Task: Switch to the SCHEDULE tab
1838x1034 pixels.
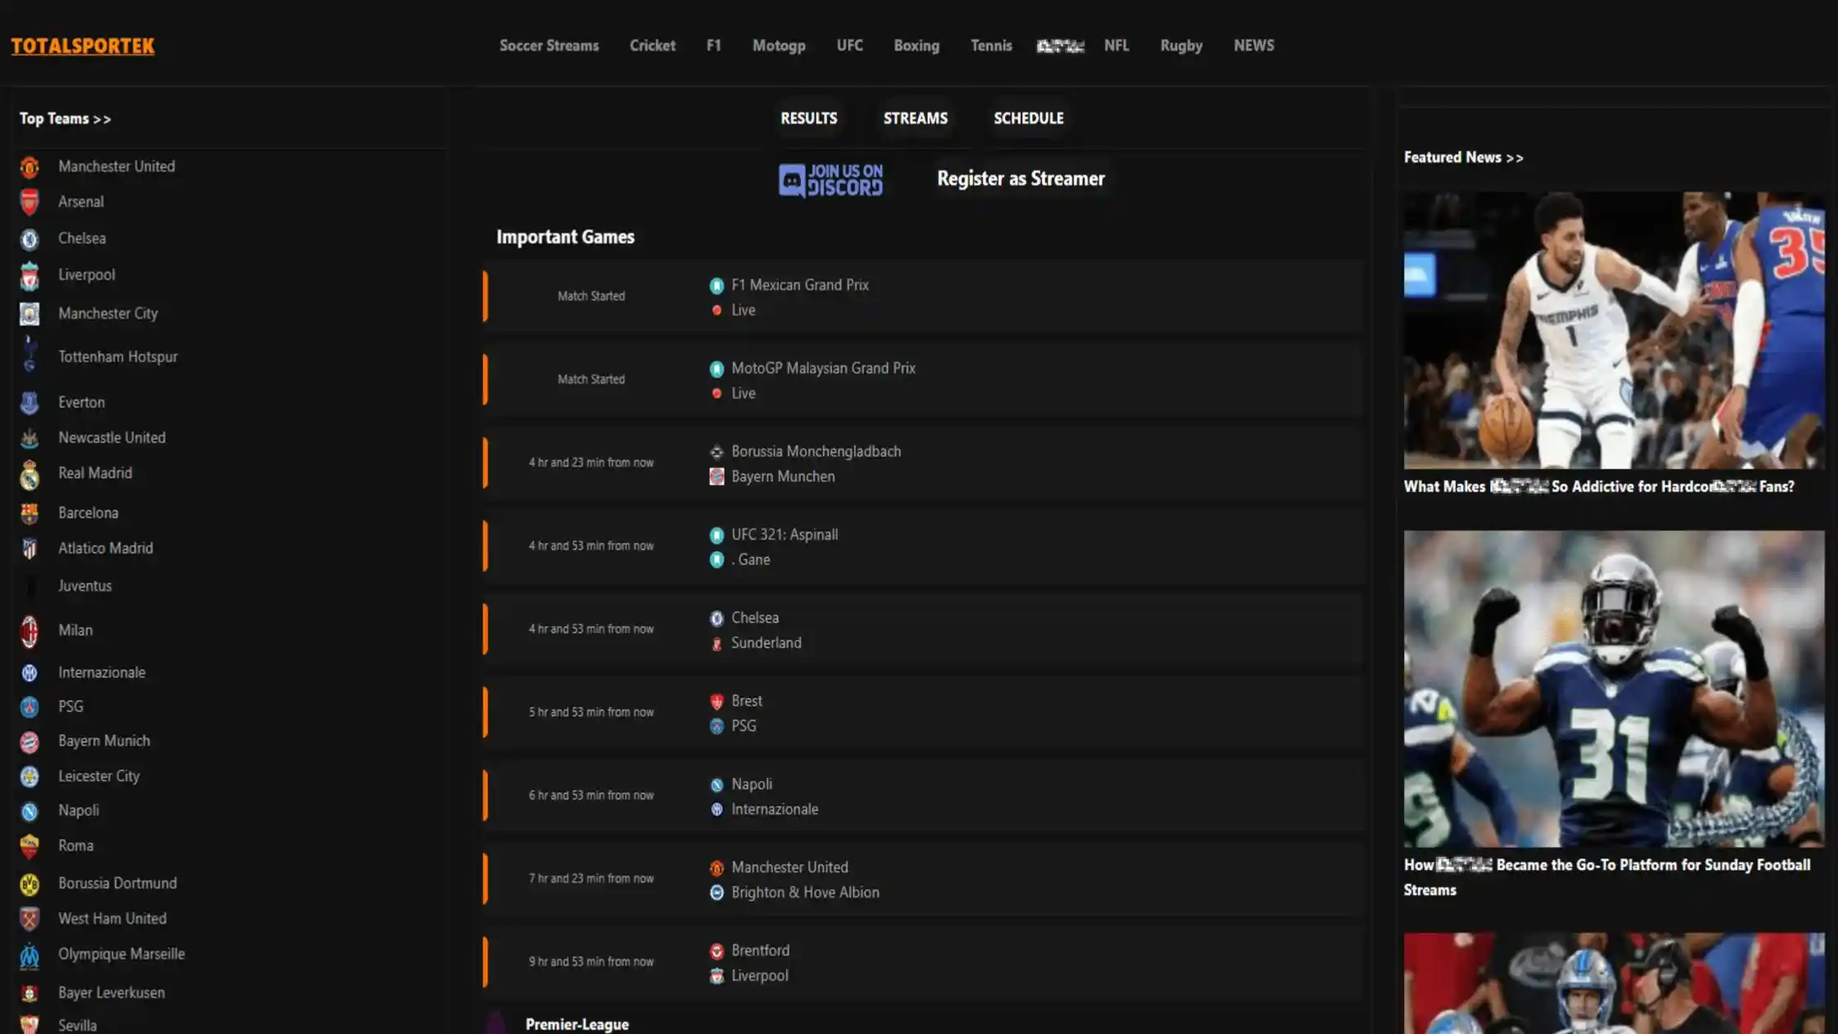Action: click(x=1028, y=118)
